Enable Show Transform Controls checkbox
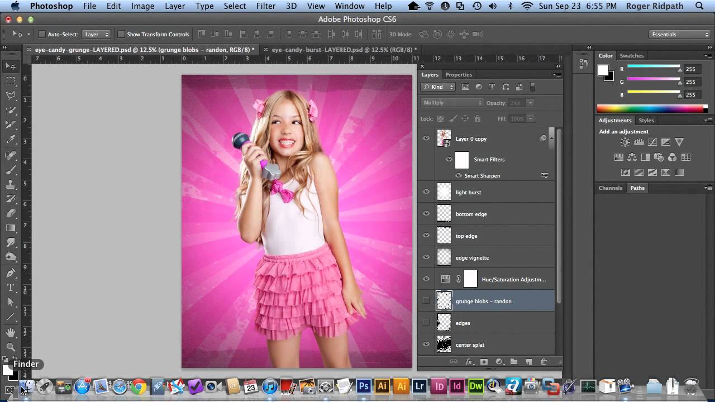Image resolution: width=715 pixels, height=402 pixels. tap(121, 35)
